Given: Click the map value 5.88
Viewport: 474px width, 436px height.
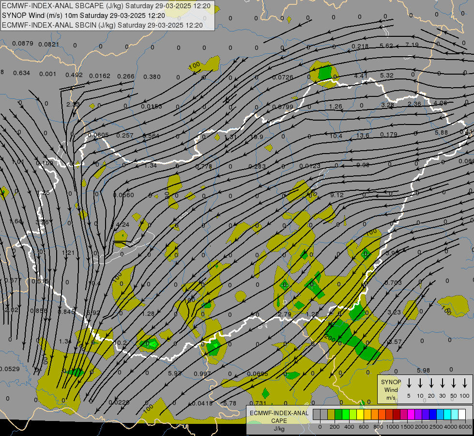Looking at the screenshot, I should (442, 133).
